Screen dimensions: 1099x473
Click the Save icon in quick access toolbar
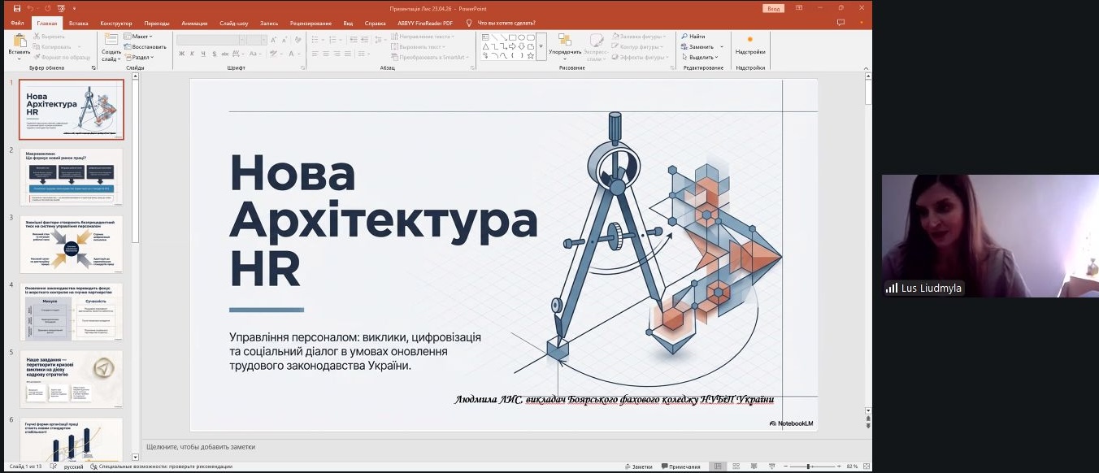point(17,8)
